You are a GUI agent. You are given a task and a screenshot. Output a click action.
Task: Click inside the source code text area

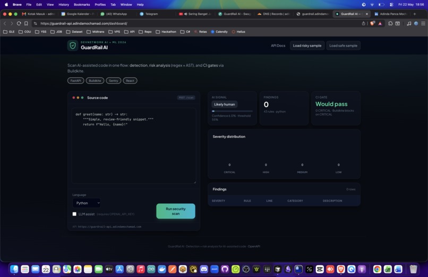[x=134, y=146]
